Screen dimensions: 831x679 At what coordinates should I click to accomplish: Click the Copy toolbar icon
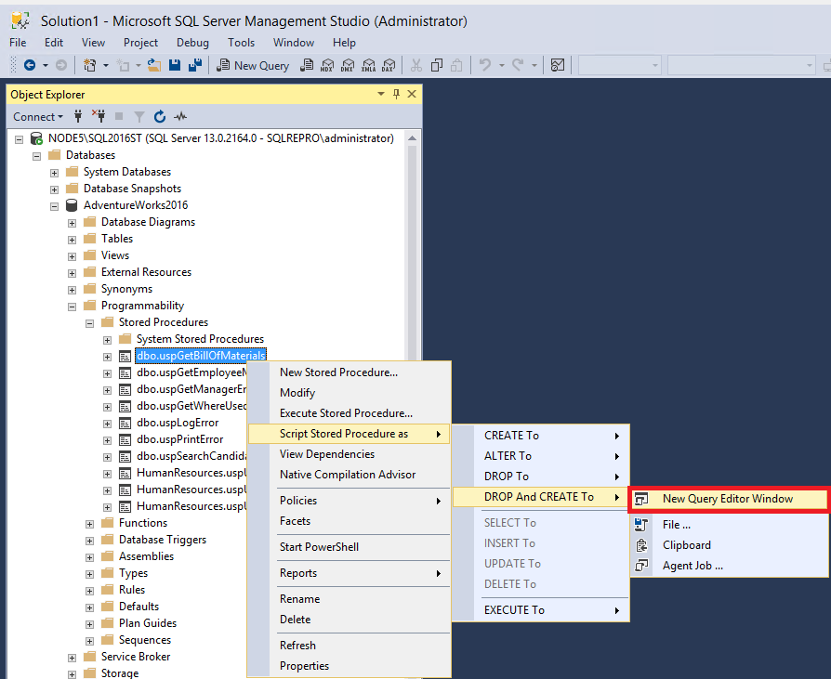[x=437, y=65]
